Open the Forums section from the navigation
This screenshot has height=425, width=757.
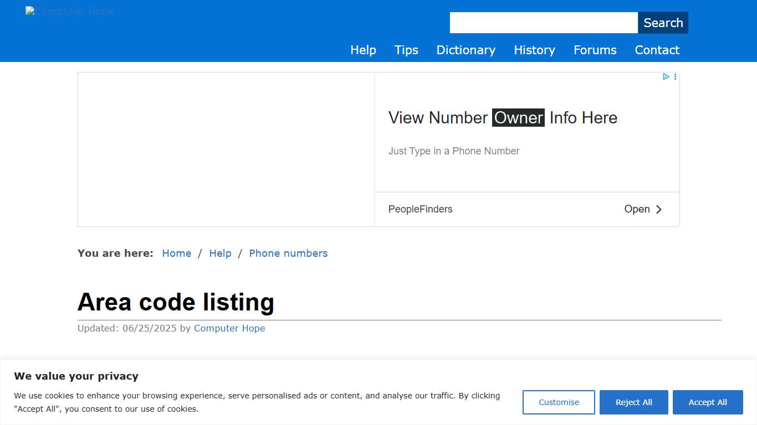tap(595, 50)
